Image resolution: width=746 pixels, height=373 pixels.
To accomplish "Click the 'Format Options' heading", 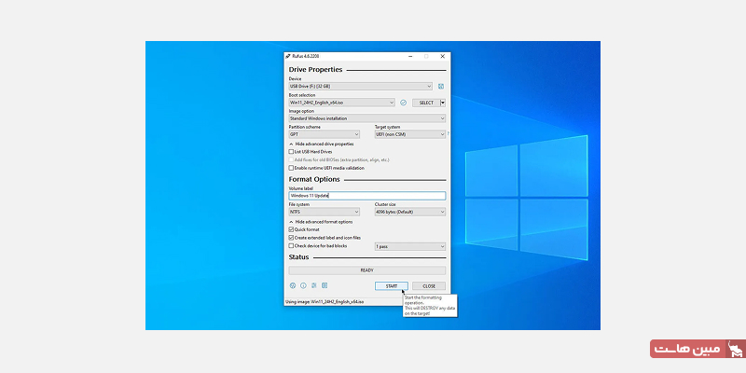I will tap(314, 179).
